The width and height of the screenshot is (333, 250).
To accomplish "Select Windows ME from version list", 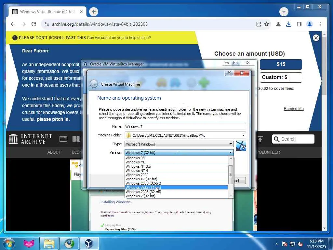I will (176, 162).
